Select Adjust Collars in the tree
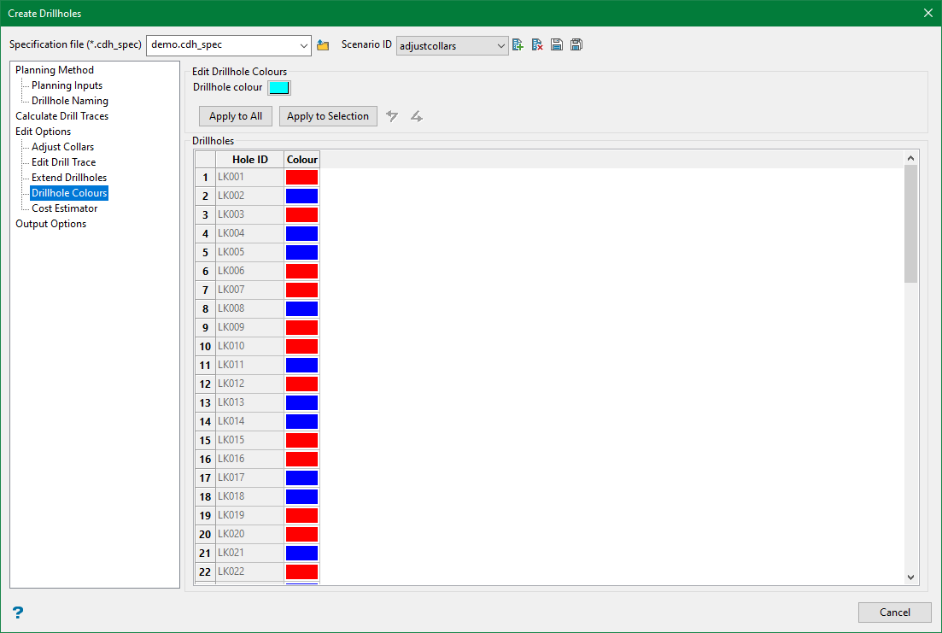Screen dimensions: 942x633 click(62, 147)
